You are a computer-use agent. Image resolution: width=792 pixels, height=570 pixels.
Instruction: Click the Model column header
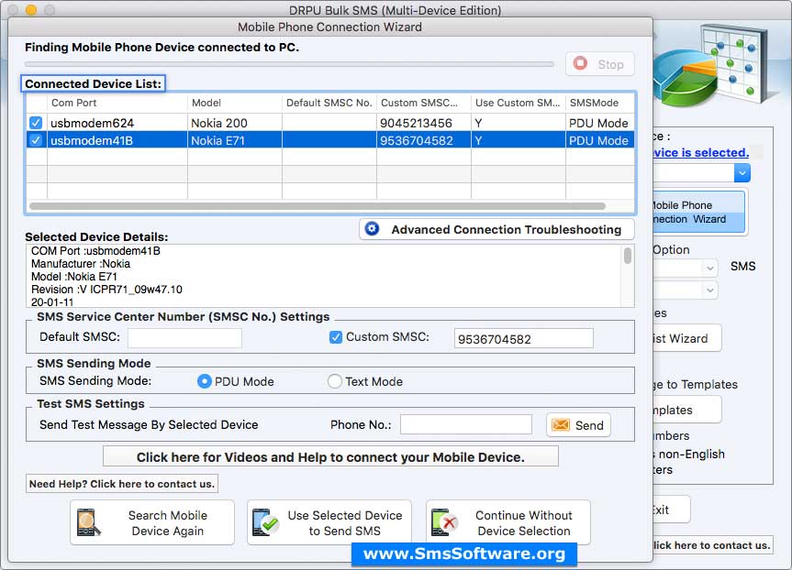pos(235,103)
